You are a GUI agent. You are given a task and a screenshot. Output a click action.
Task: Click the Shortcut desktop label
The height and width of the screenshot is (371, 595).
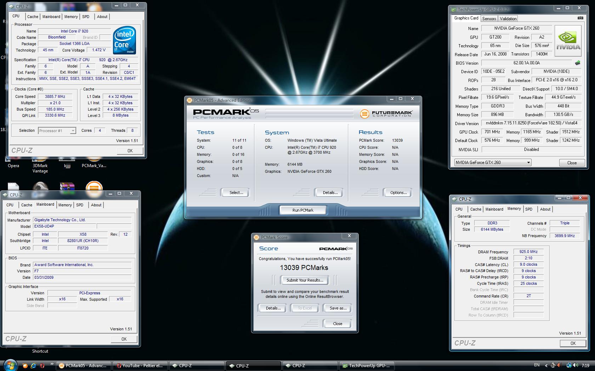[40, 351]
